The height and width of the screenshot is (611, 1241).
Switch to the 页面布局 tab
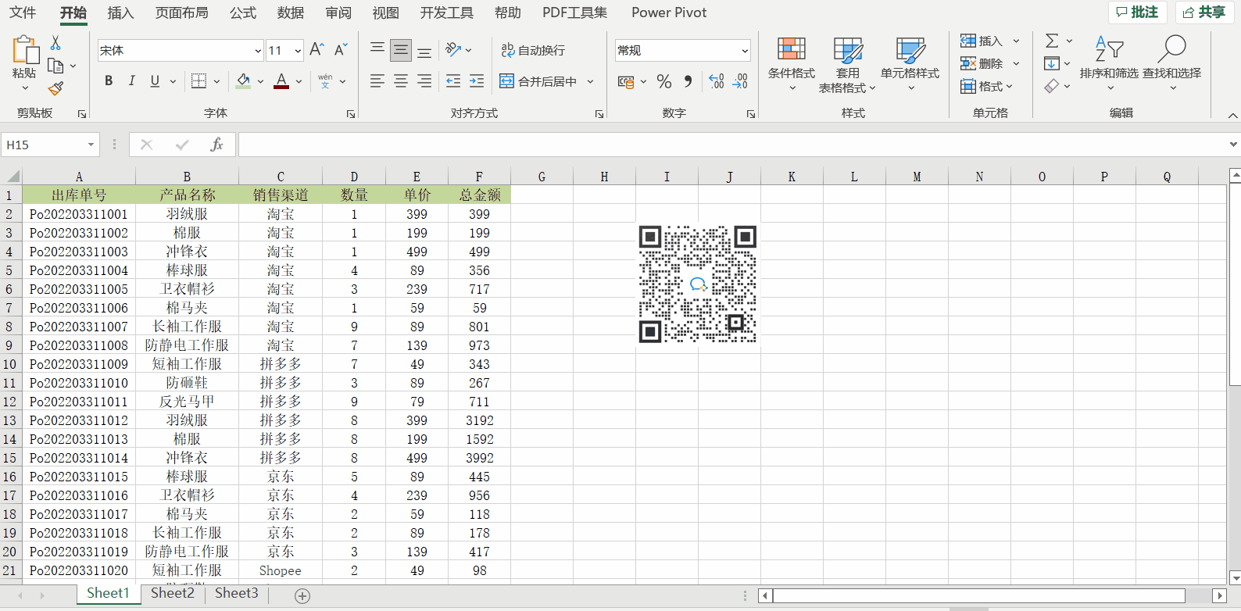click(x=181, y=13)
